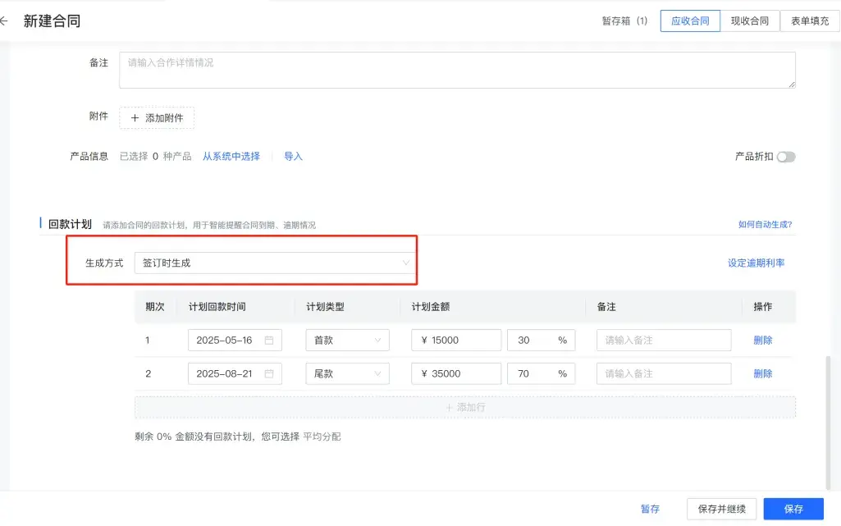Click the blue 保存 button

(793, 509)
